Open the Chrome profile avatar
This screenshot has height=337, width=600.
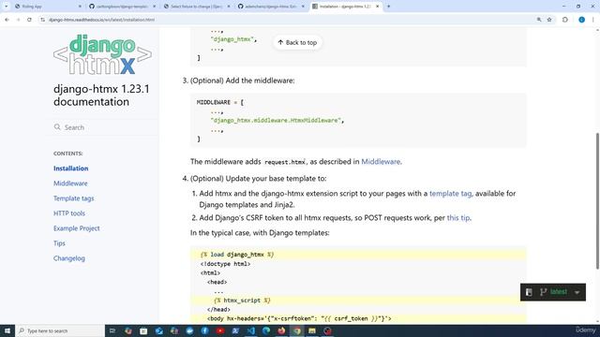pos(581,20)
